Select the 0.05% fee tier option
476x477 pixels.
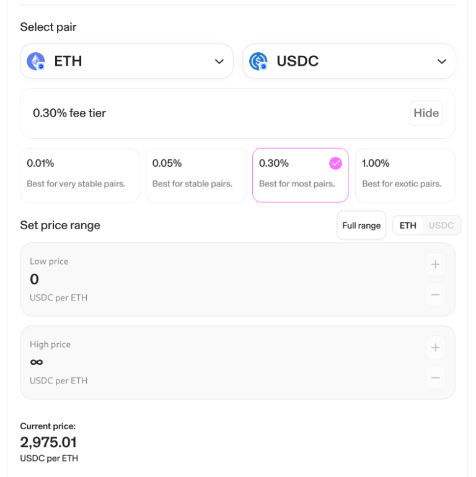[x=195, y=175]
